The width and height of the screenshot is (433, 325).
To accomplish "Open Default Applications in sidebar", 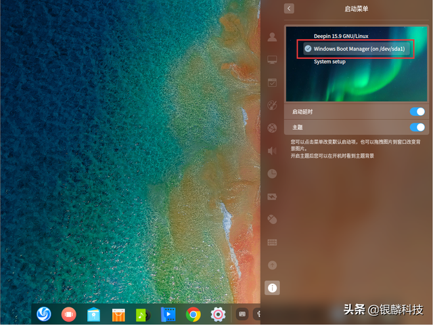I will click(x=272, y=83).
